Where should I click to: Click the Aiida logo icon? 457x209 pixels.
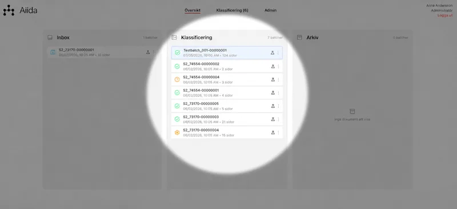click(9, 10)
